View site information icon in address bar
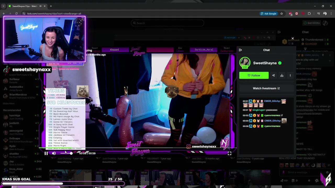Screen dimensions: 335x188 coord(24,14)
